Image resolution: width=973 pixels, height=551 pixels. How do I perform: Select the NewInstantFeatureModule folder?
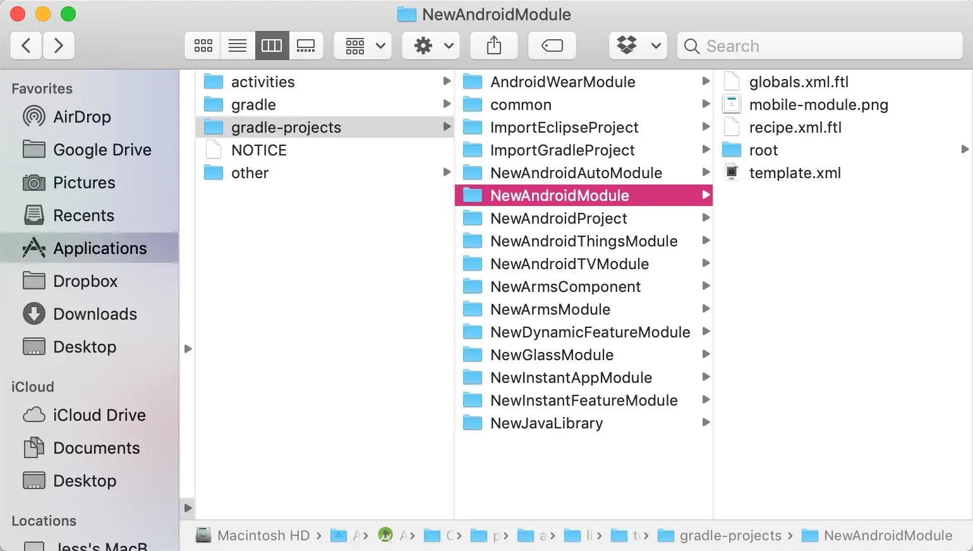point(583,400)
